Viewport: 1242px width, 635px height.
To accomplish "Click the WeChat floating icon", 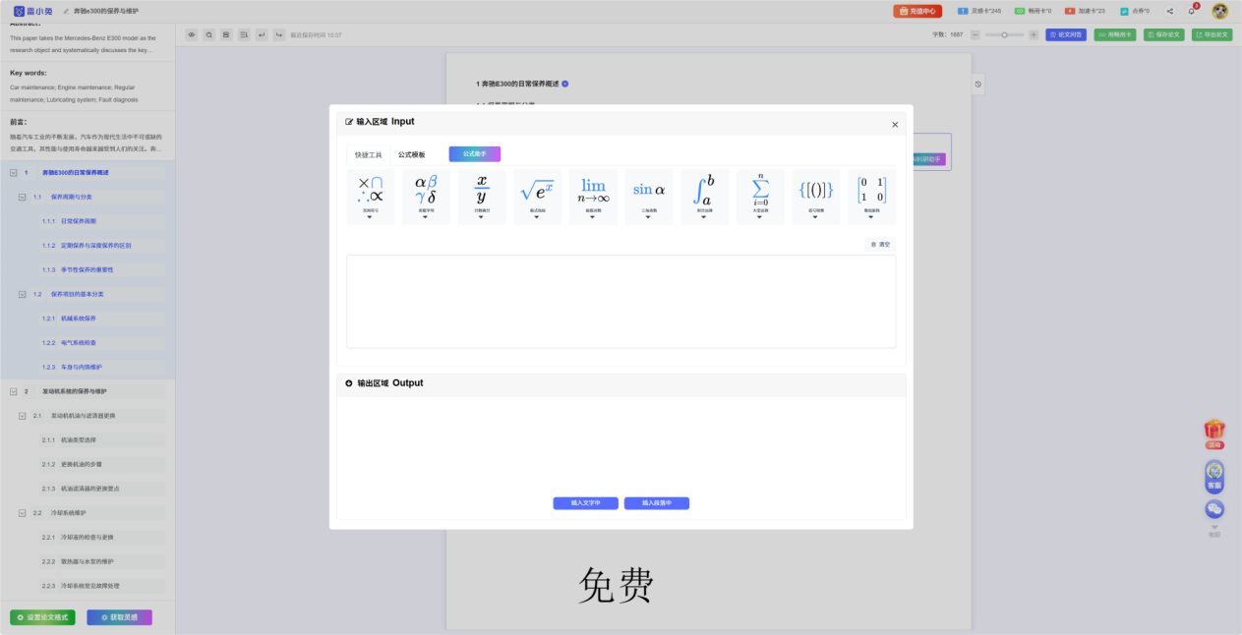I will [x=1214, y=509].
